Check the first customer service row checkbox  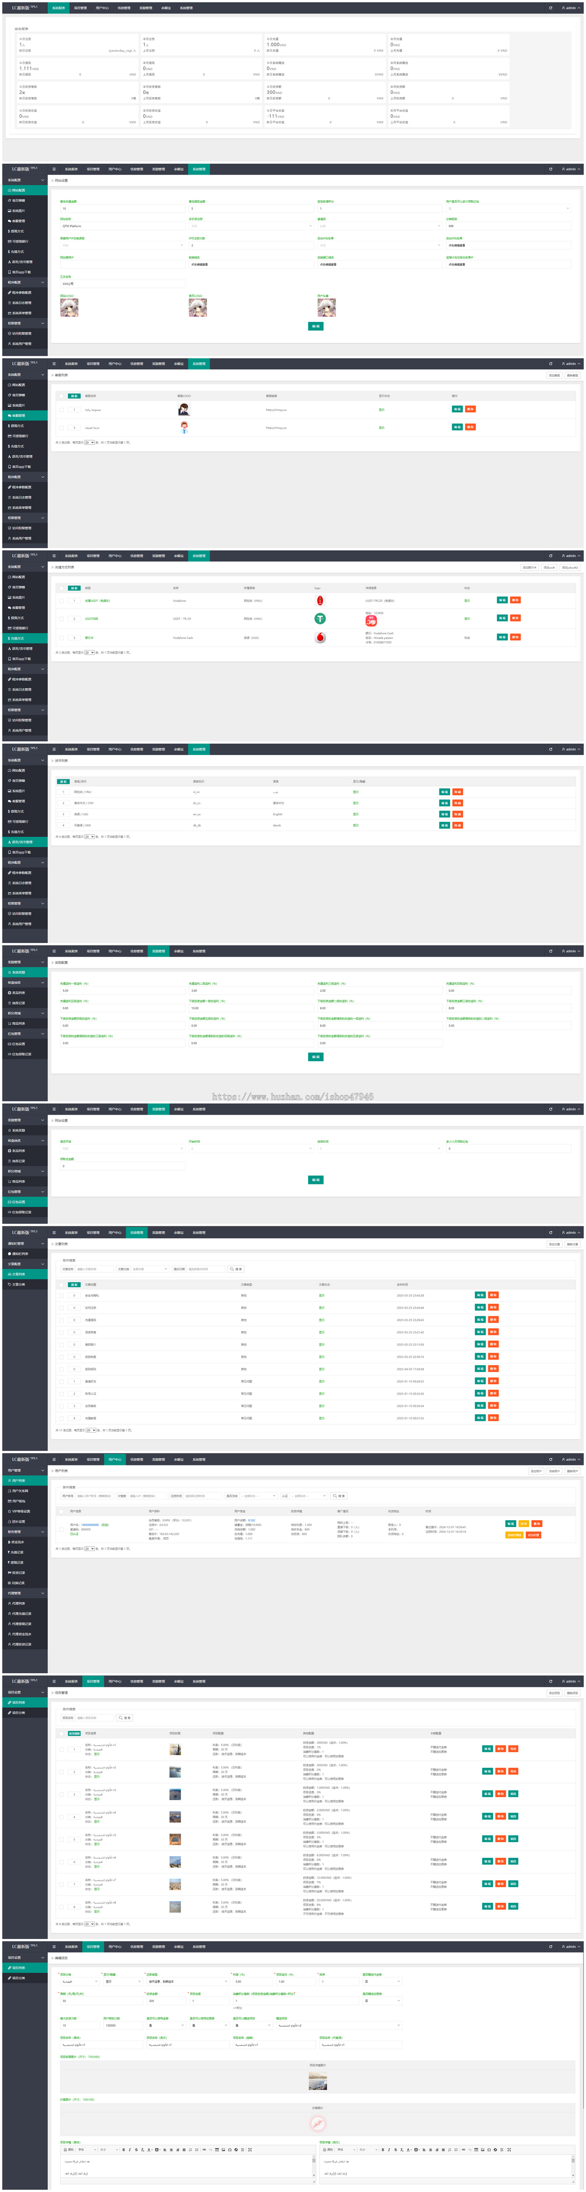click(61, 409)
